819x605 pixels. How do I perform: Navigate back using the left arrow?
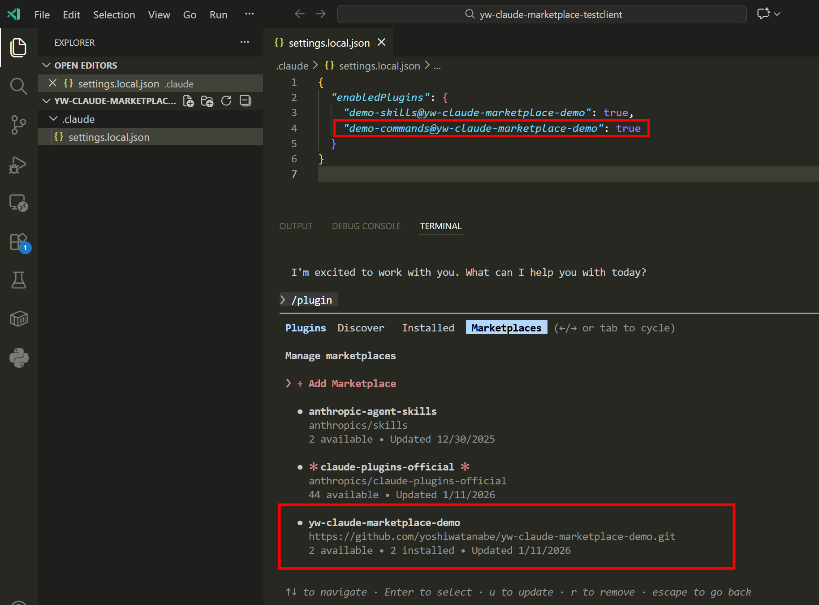(x=299, y=14)
